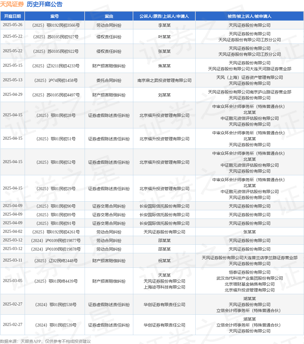Click defendant 天风证券股份有限公司大连天河路证券营业部
Viewport: 304px width, 344px height.
point(250,69)
